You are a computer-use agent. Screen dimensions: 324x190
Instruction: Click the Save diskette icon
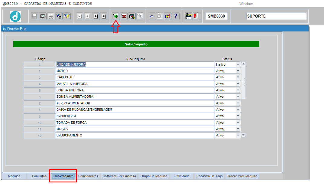coord(35,16)
